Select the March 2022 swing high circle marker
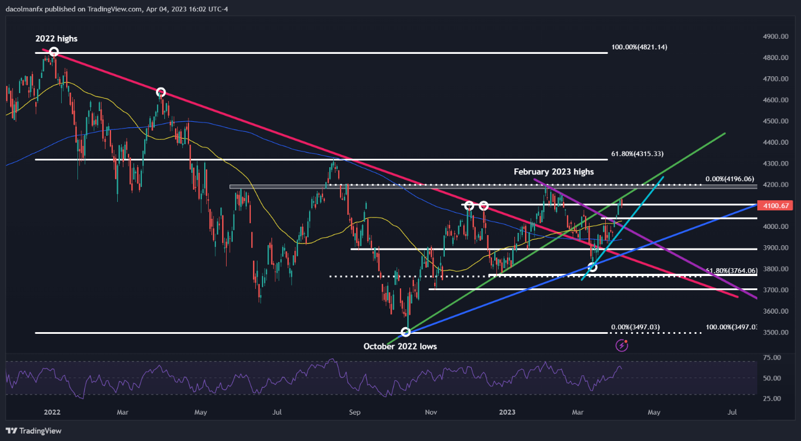This screenshot has height=441, width=801. click(x=160, y=92)
